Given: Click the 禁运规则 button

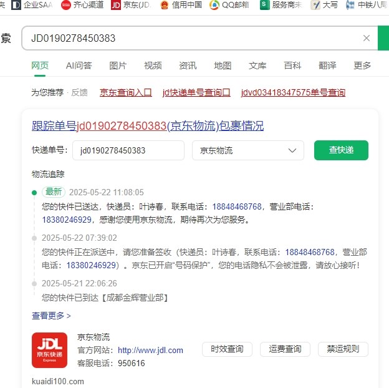Looking at the screenshot, I should point(343,349).
